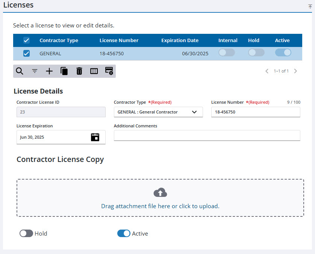
Task: Sort by Expiration Date column header
Action: pos(180,41)
